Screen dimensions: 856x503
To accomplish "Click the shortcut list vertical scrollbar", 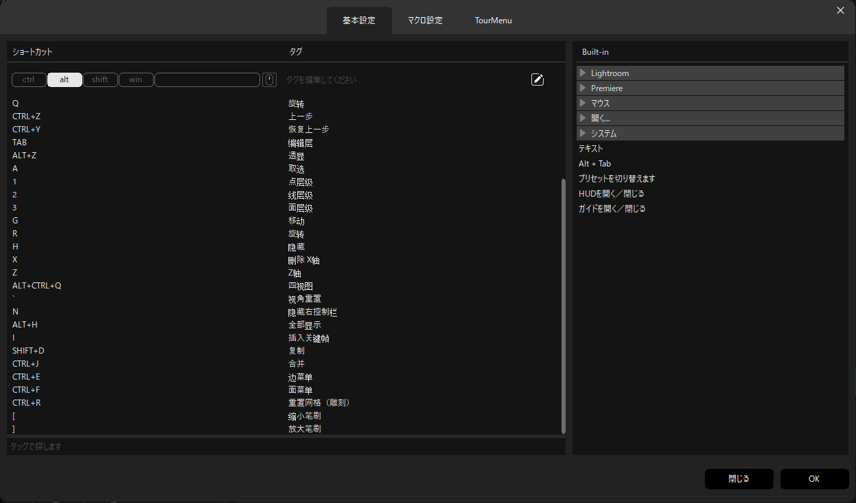I will click(x=564, y=305).
